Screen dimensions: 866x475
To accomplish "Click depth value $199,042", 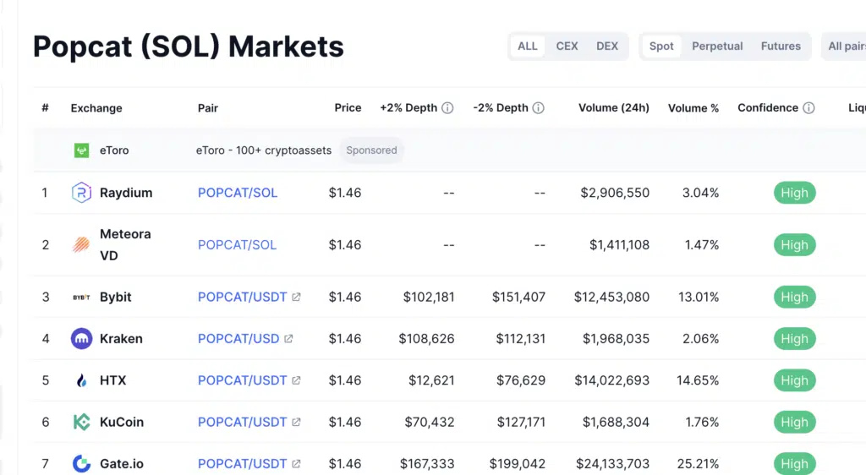I will [x=517, y=463].
